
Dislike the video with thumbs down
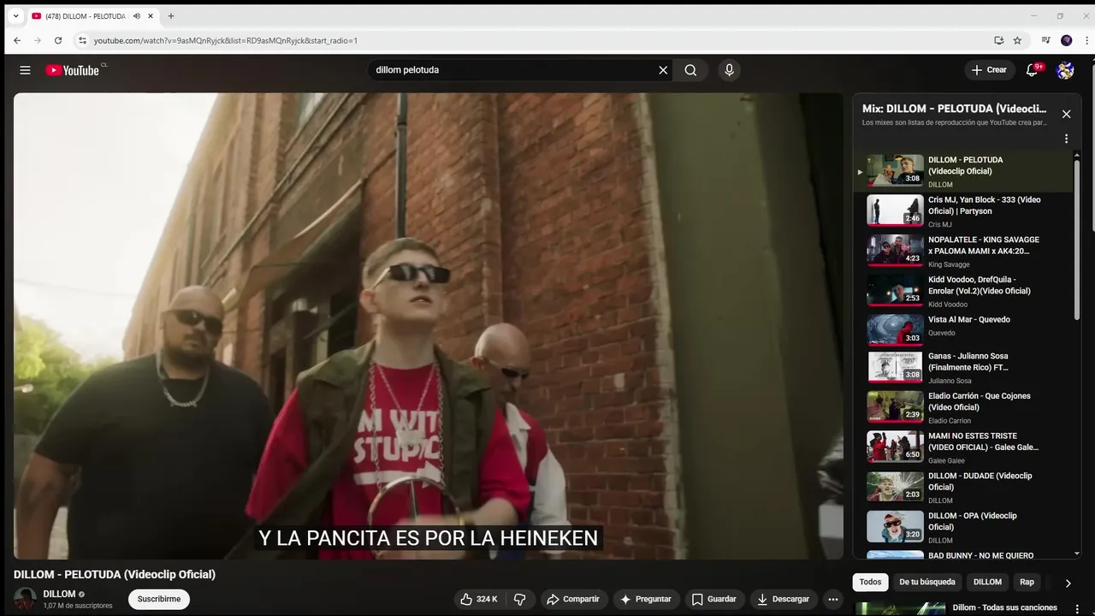pyautogui.click(x=519, y=599)
